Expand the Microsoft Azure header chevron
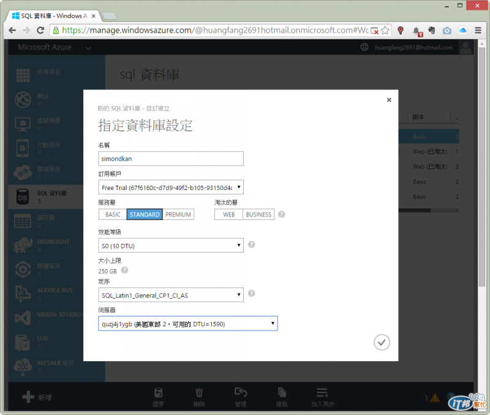490x415 pixels. [88, 48]
